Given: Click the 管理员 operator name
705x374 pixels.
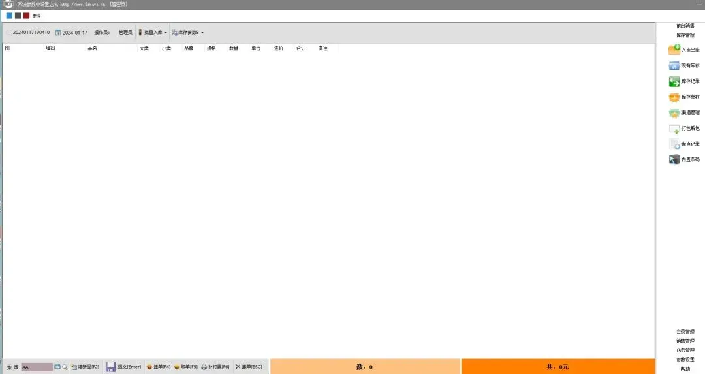Looking at the screenshot, I should pos(125,33).
